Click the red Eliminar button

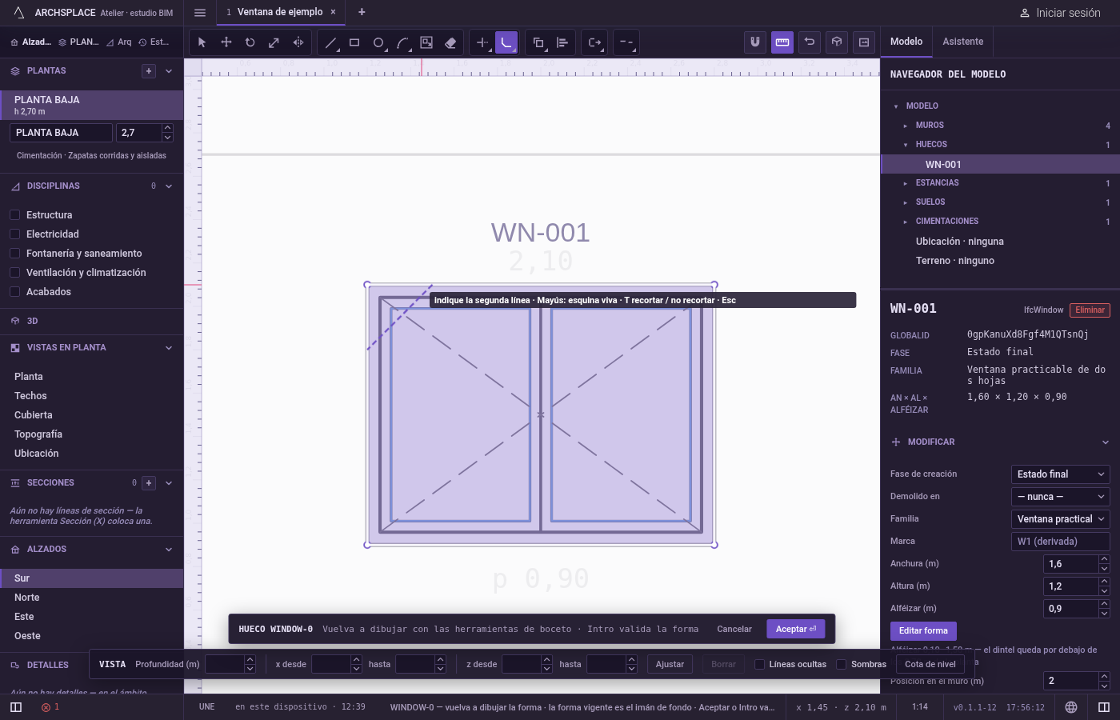point(1090,310)
